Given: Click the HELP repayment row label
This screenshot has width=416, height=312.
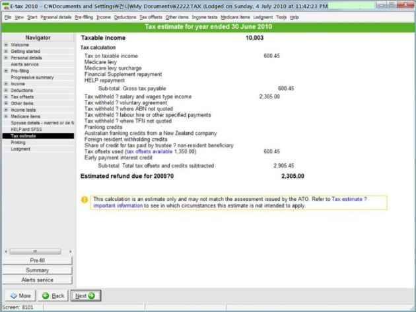Looking at the screenshot, I should point(104,81).
